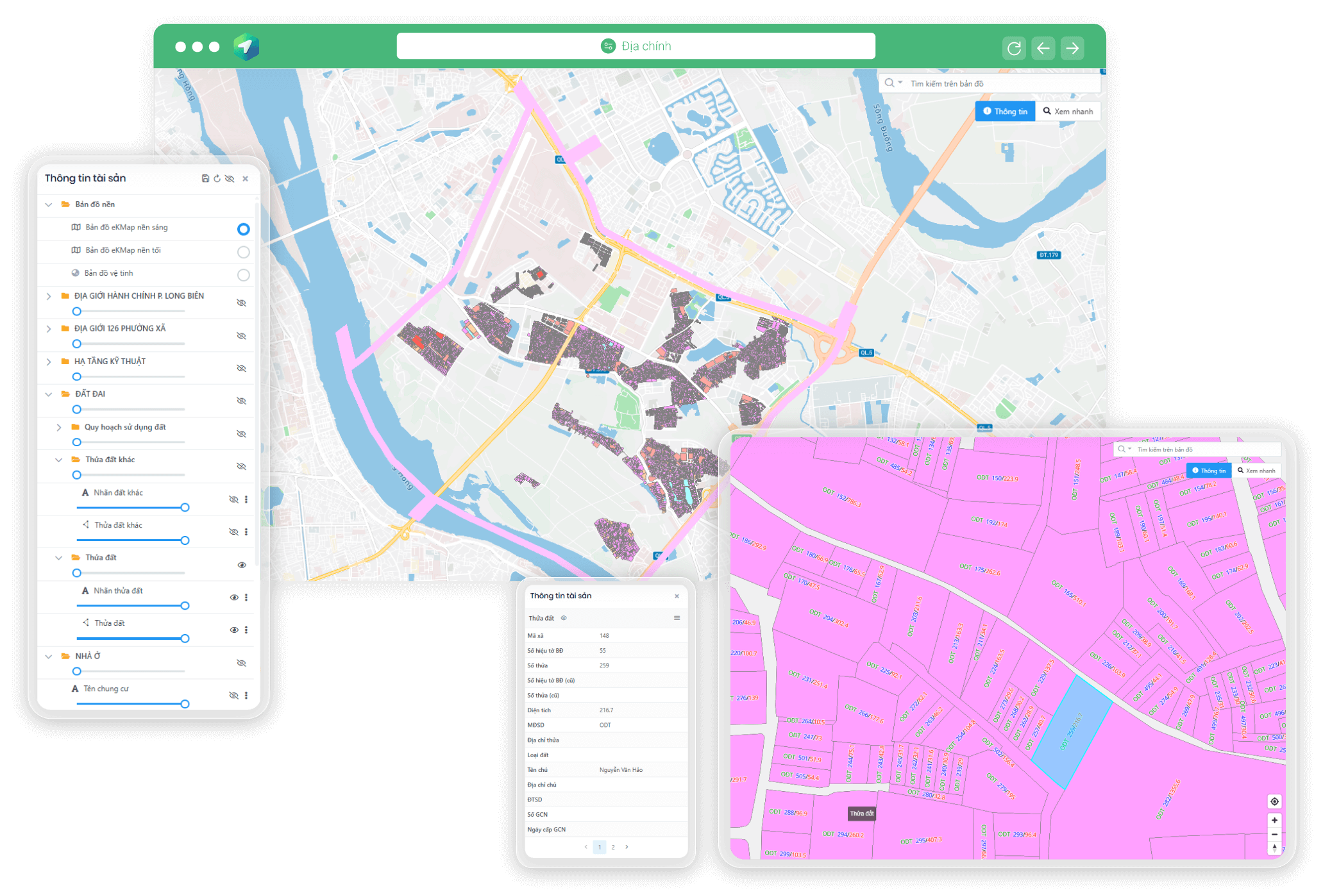
Task: Click the locate-me icon on the parcel map
Action: pos(1274,801)
